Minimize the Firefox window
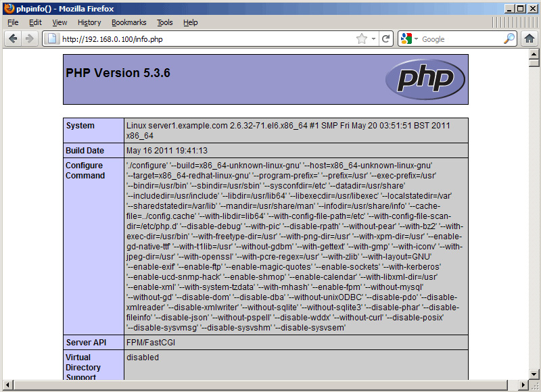541x392 pixels. click(x=509, y=9)
